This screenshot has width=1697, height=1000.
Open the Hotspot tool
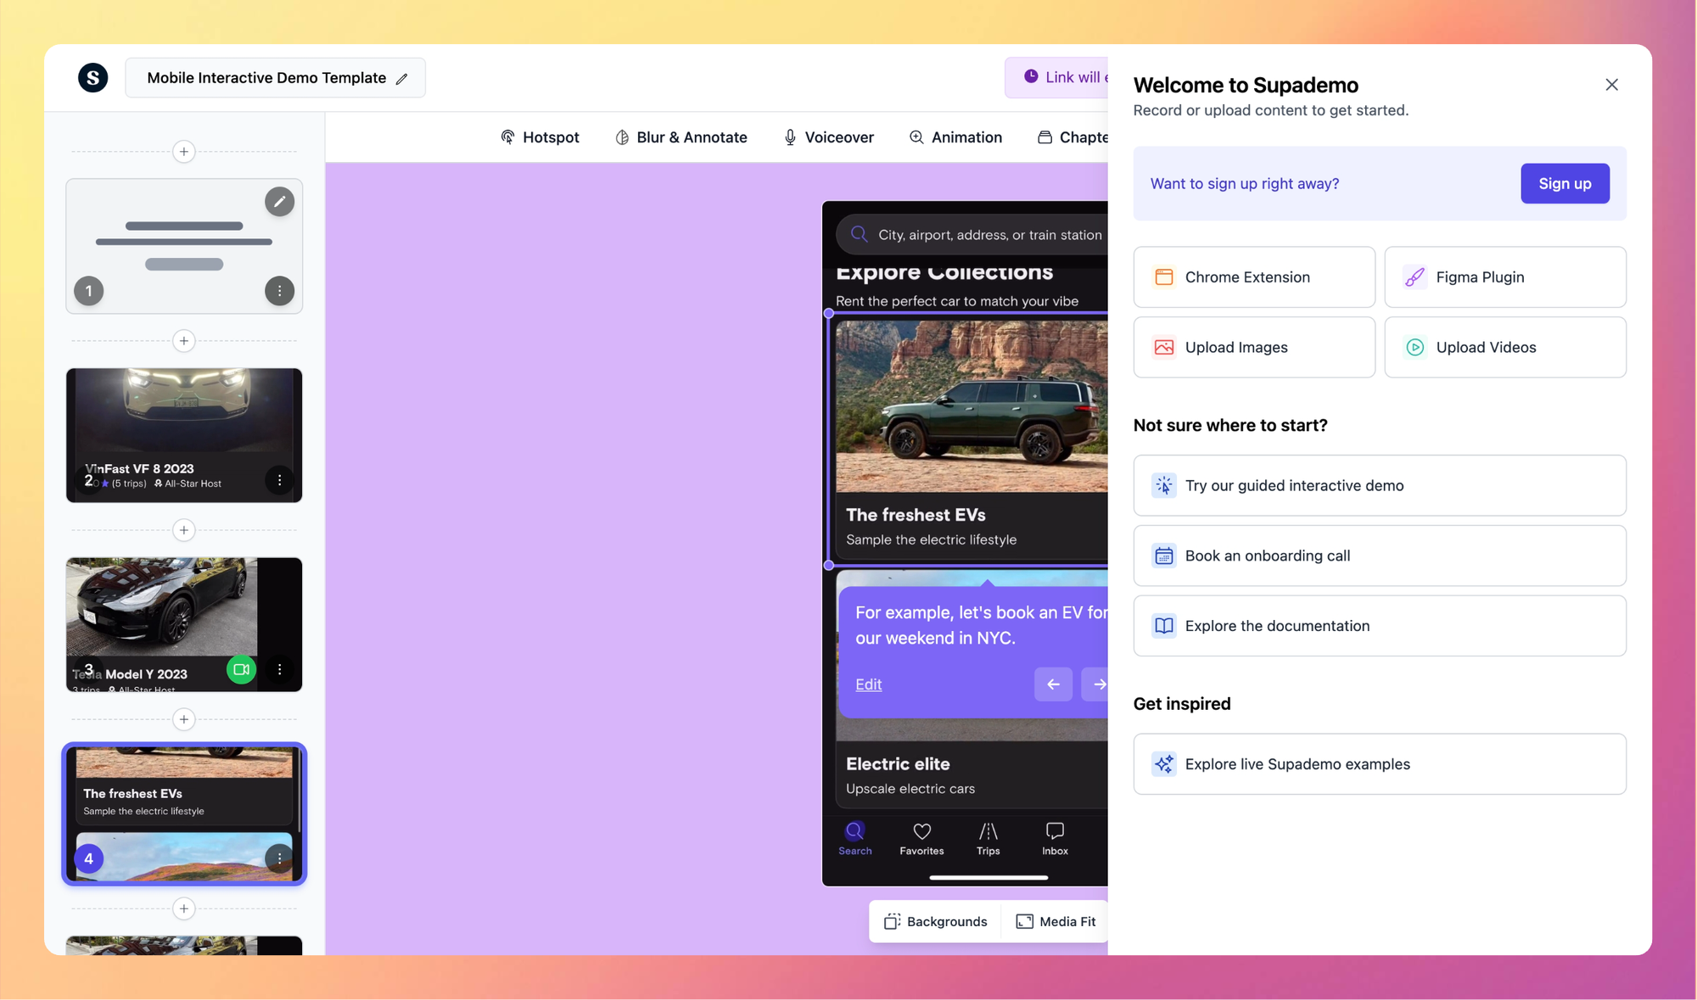tap(540, 137)
